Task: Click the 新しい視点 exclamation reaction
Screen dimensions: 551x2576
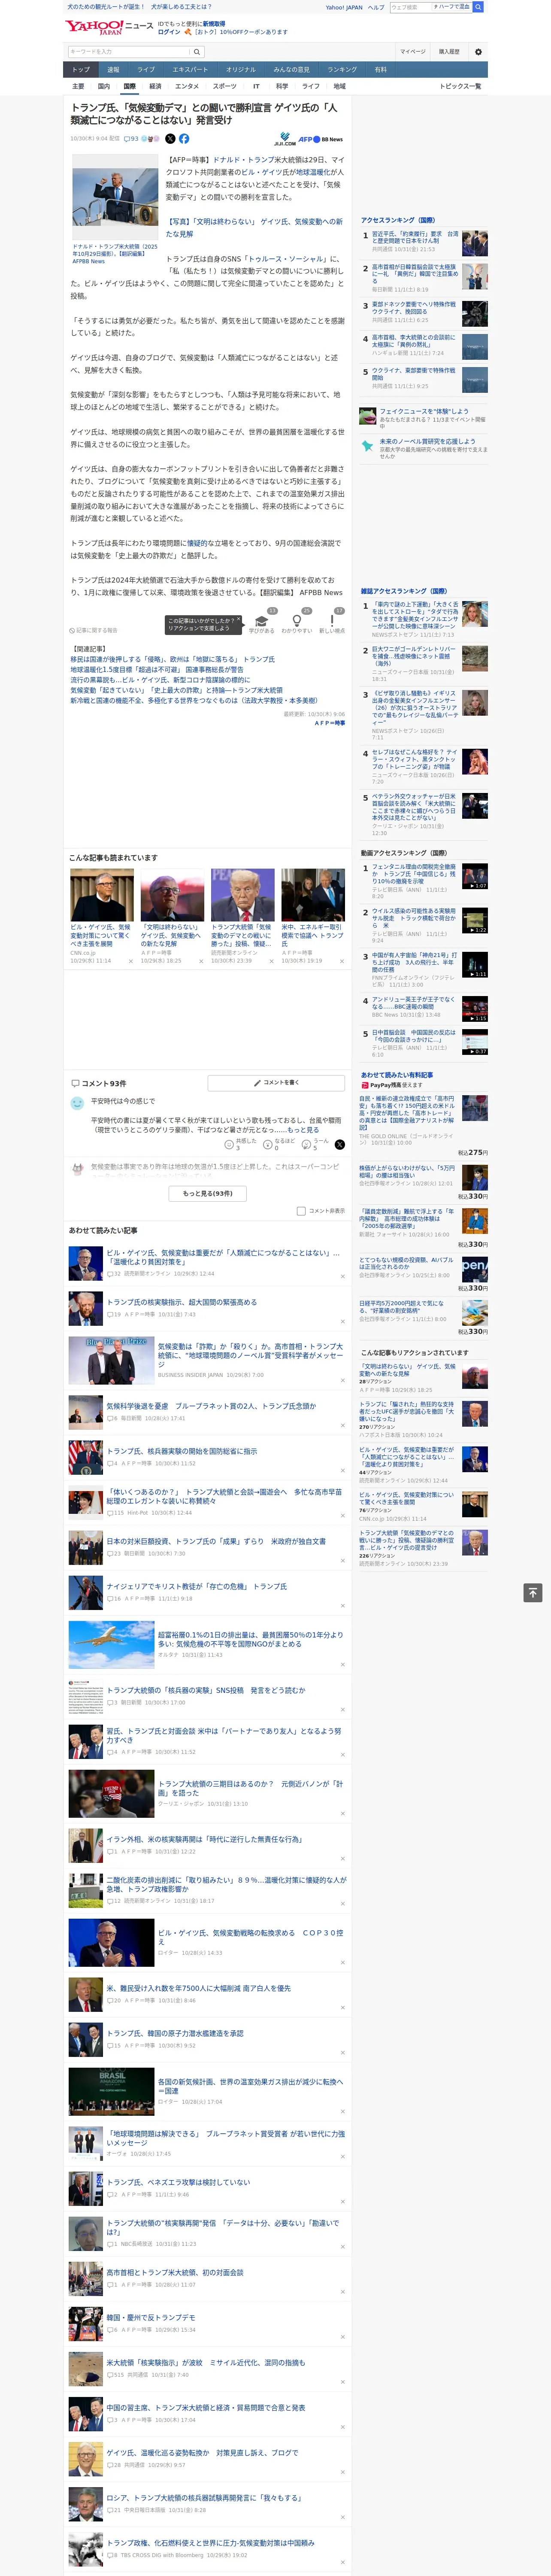Action: 332,621
